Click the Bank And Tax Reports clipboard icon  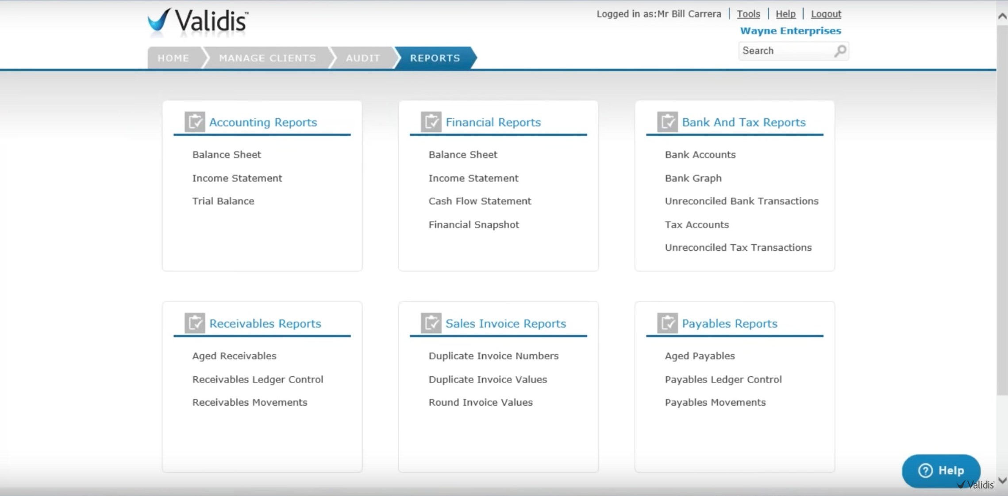pyautogui.click(x=668, y=122)
